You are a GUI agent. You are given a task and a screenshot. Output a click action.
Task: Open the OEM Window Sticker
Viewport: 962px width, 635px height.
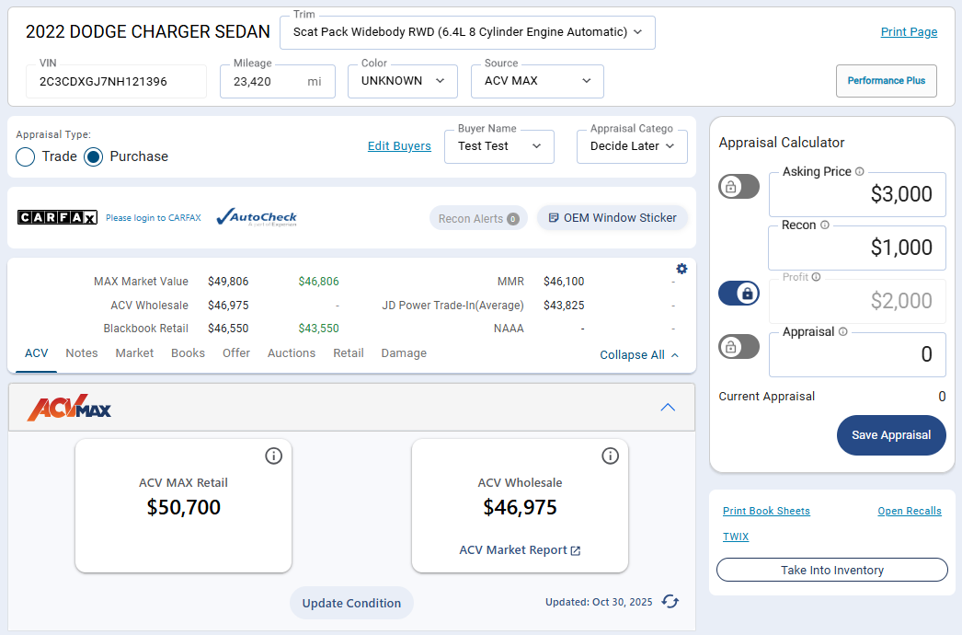click(x=612, y=218)
